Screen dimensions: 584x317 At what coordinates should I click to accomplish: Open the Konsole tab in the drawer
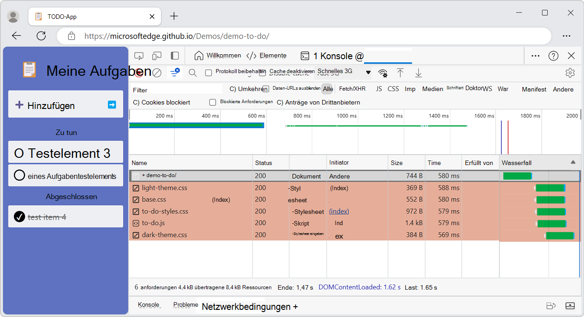(149, 305)
